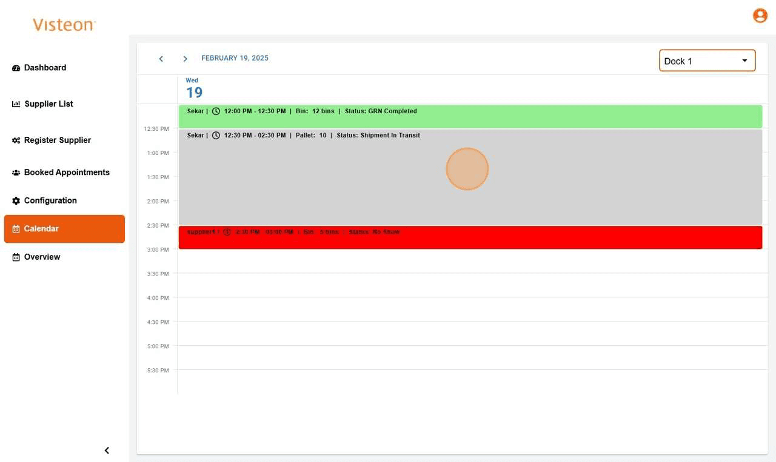Screen dimensions: 776x462
Task: Collapse the sidebar with the chevron
Action: tap(107, 450)
